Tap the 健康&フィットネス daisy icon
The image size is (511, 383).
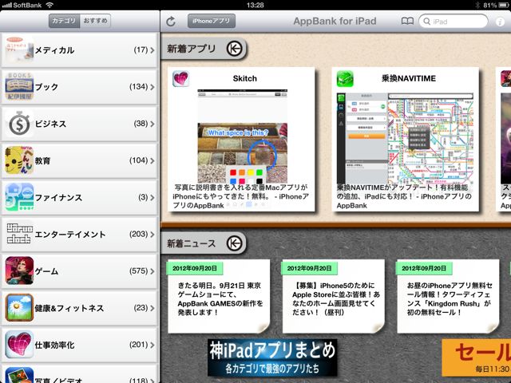pyautogui.click(x=19, y=307)
